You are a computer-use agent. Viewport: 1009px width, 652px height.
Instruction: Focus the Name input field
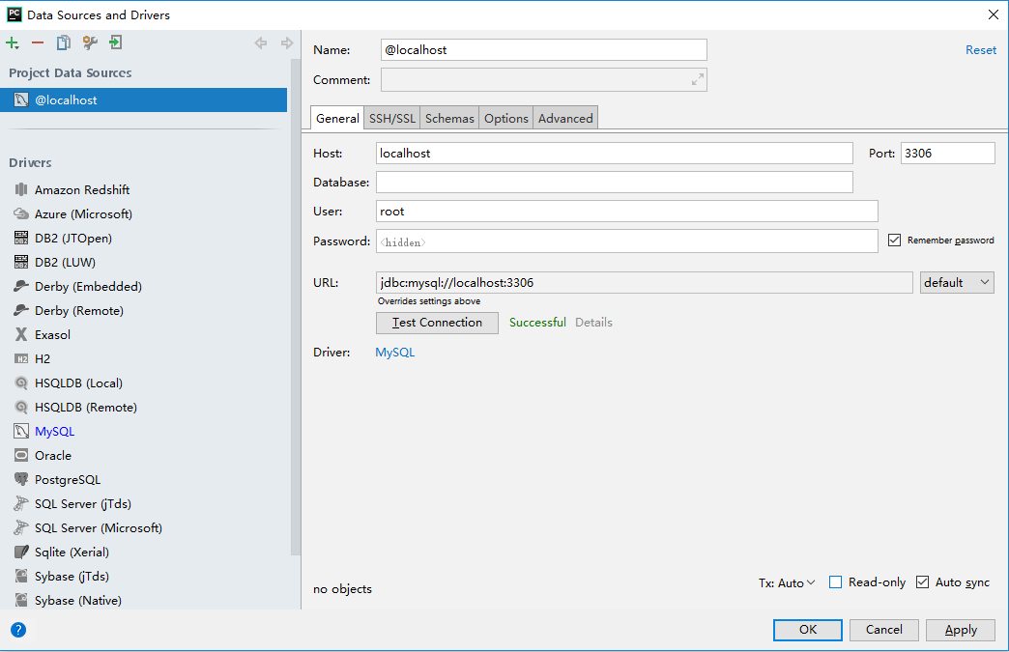click(x=544, y=49)
